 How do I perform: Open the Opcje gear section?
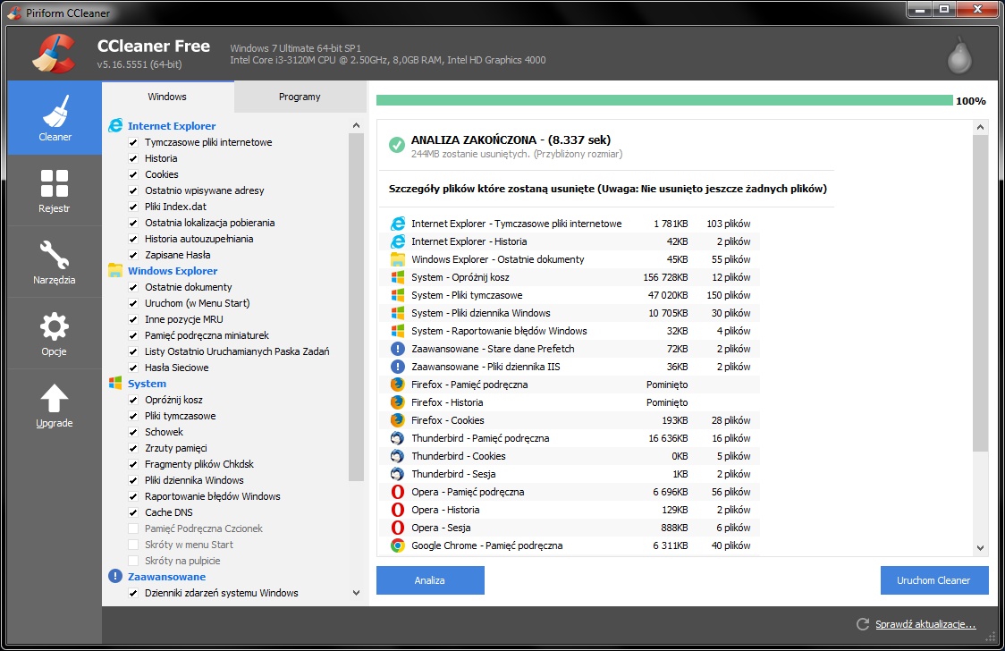[x=55, y=334]
